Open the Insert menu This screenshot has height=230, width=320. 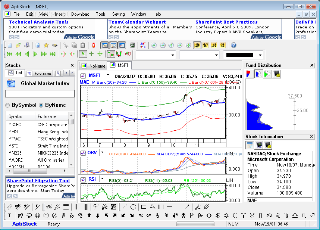coord(60,14)
